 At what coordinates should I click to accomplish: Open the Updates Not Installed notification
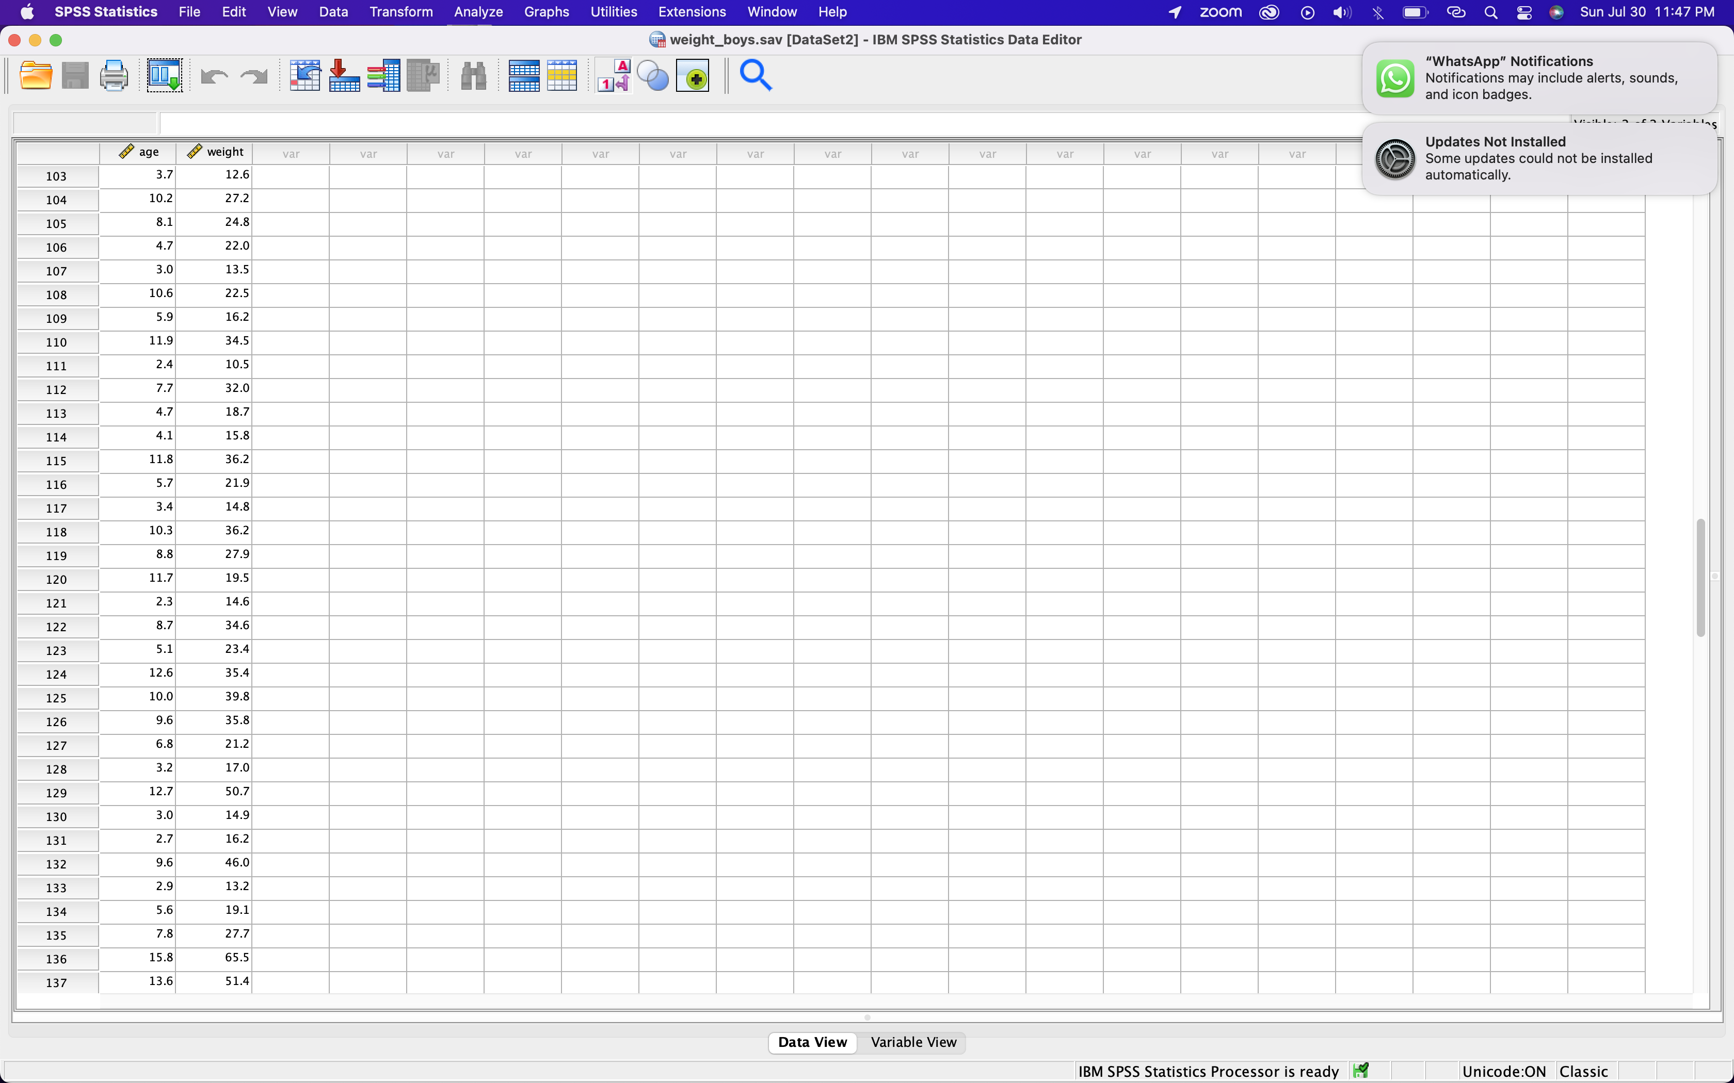1537,158
